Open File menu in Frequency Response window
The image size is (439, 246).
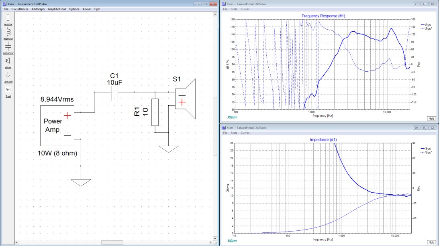225,9
